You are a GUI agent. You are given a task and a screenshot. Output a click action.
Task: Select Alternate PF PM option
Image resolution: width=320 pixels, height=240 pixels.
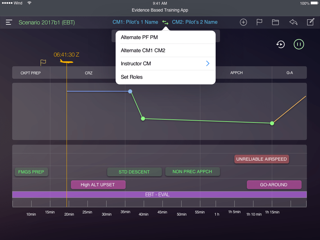click(166, 37)
